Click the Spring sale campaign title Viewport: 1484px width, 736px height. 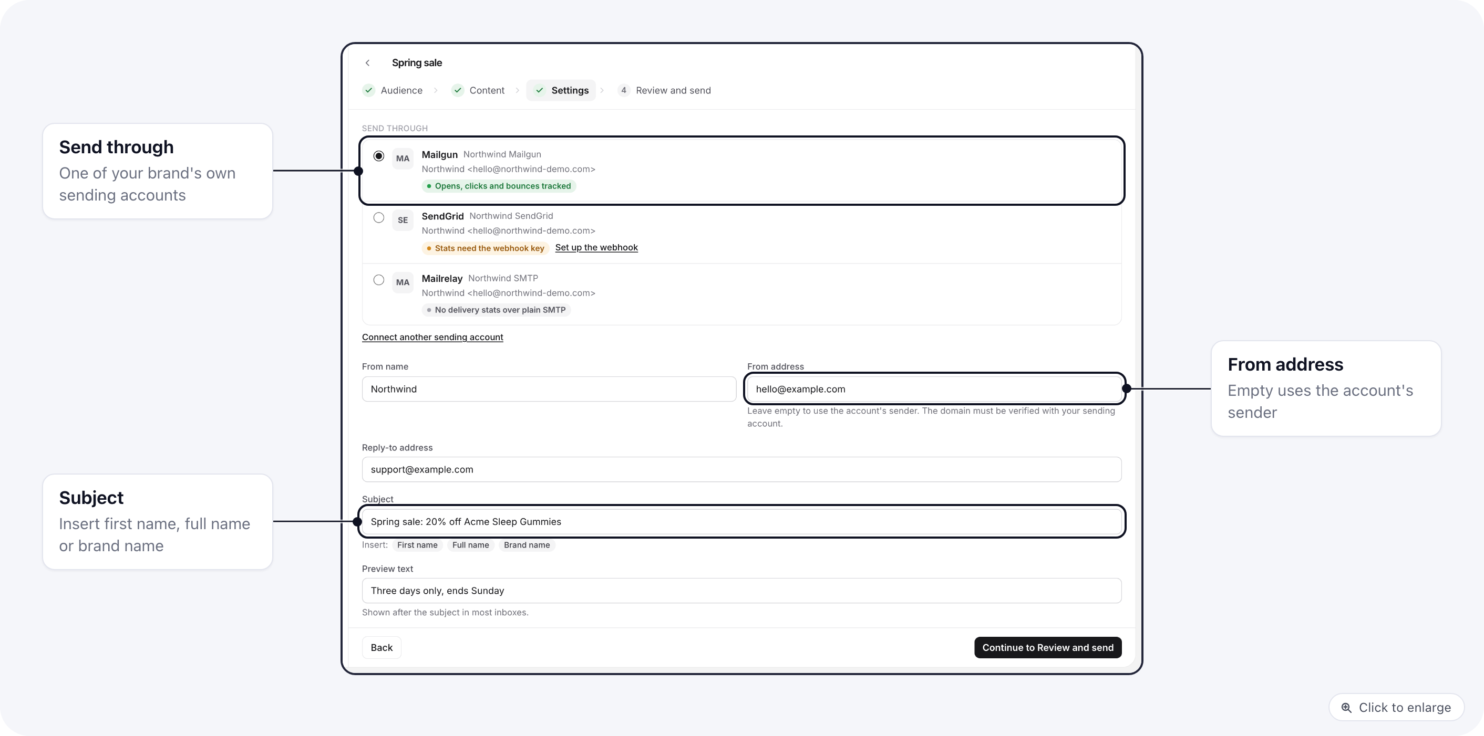click(417, 62)
